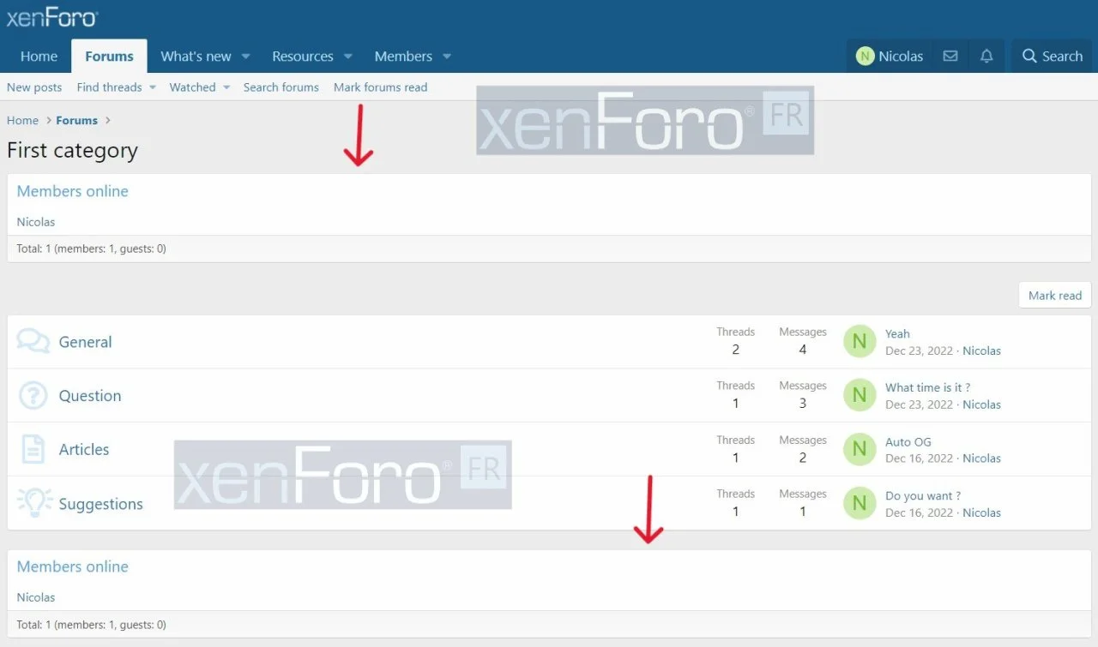
Task: Open the alerts bell icon
Action: tap(986, 57)
